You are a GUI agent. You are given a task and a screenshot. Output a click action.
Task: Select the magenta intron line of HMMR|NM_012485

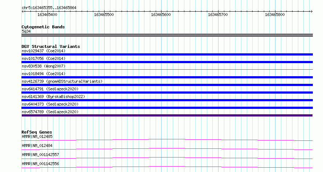coord(167,140)
